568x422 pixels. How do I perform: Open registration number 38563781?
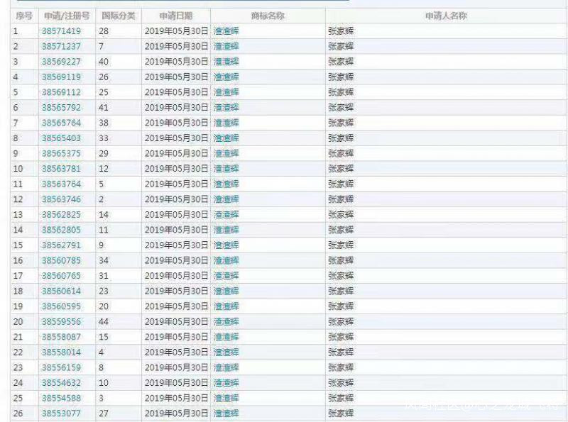(x=61, y=169)
